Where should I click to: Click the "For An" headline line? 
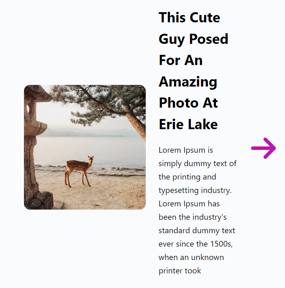pyautogui.click(x=180, y=61)
